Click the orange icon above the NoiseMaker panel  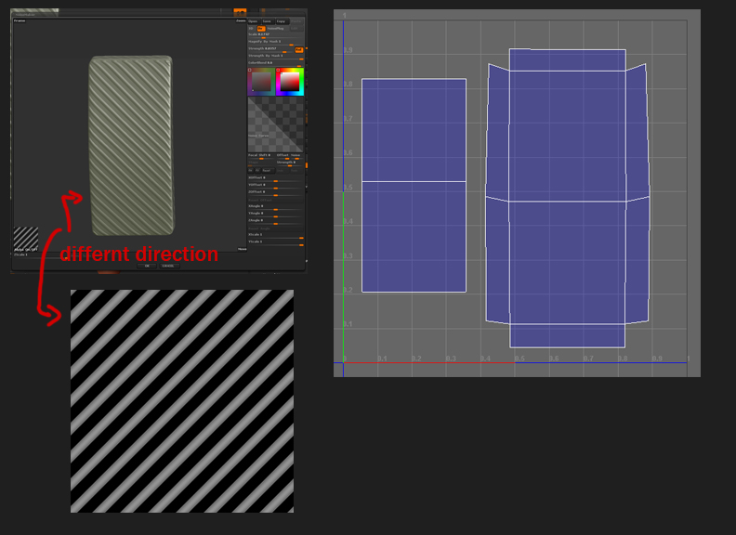pyautogui.click(x=240, y=13)
